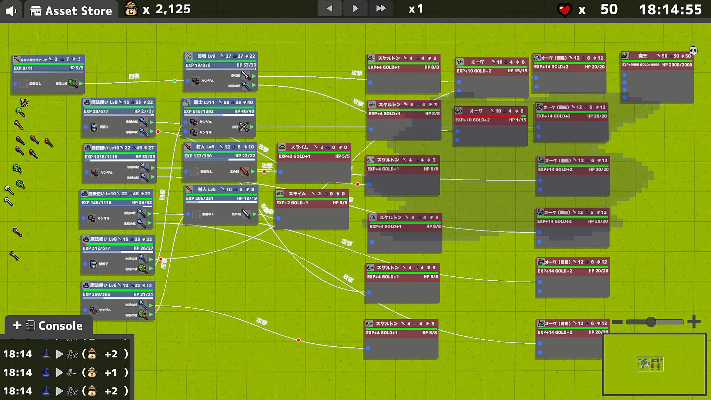
Task: Click the plus icon beside Console
Action: click(17, 325)
